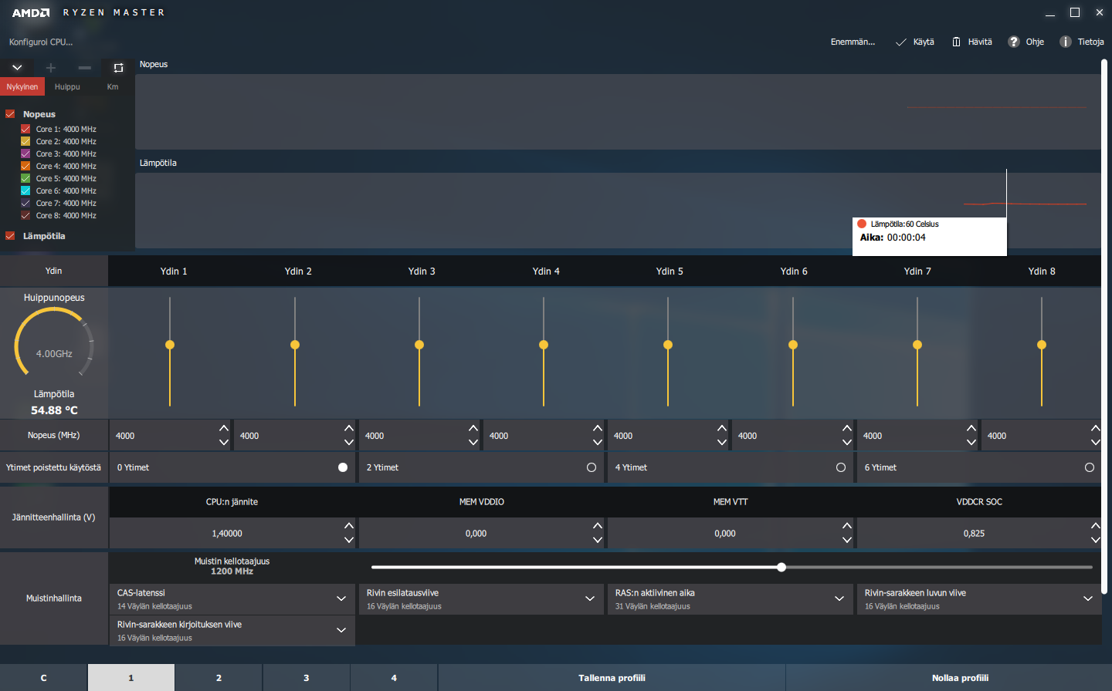Increase Ydin 1 speed with up arrow
Viewport: 1112px width, 691px height.
click(x=224, y=428)
